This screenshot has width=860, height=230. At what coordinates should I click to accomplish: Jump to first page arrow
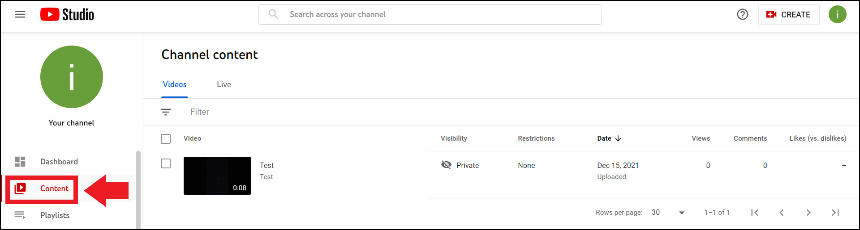(755, 213)
